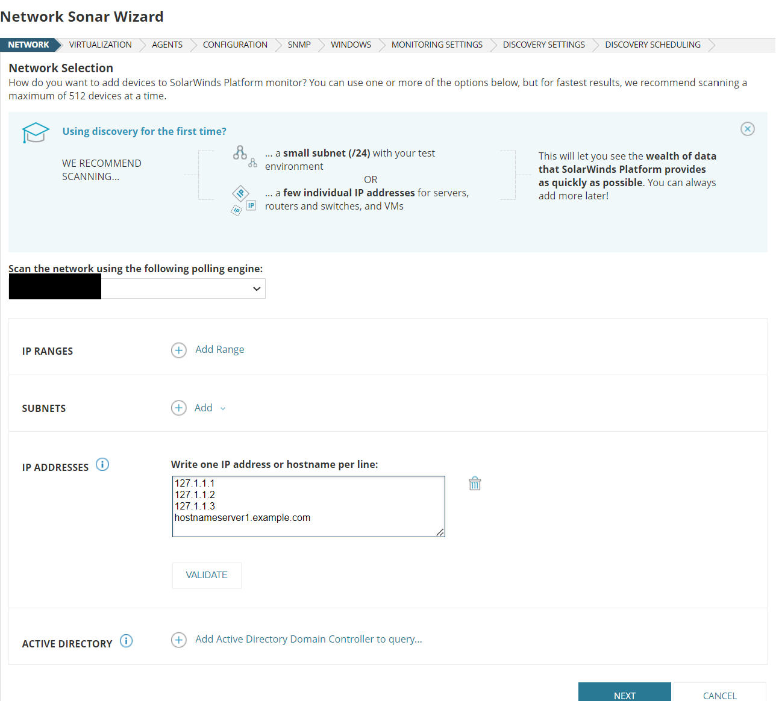The height and width of the screenshot is (701, 776).
Task: Delete IP addresses with the trash icon
Action: (475, 484)
